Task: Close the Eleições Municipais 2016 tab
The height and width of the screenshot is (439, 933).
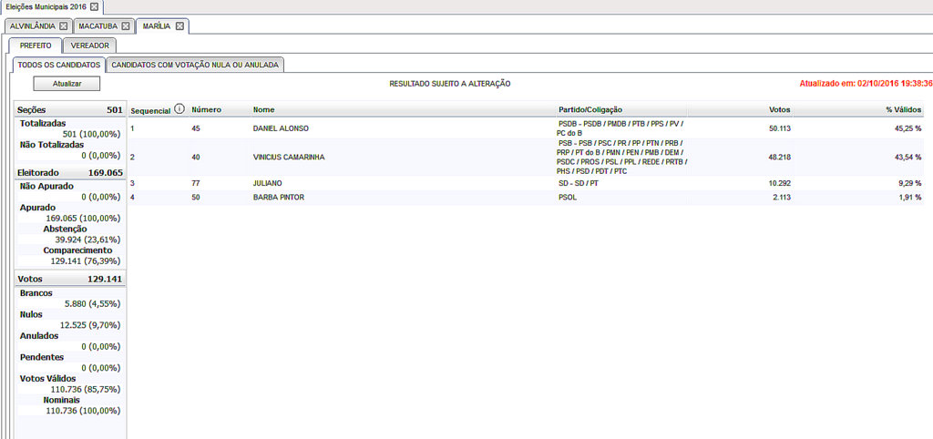Action: point(95,7)
